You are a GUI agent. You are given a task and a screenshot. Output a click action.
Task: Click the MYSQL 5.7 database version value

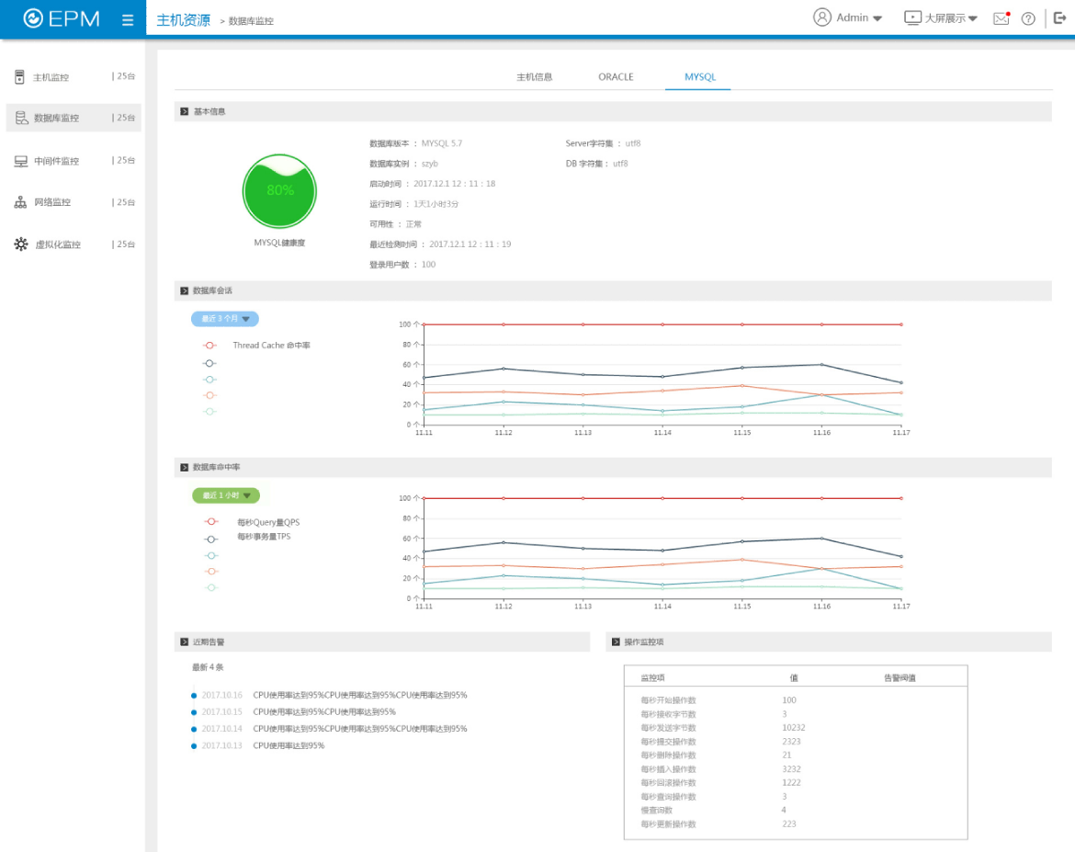(x=442, y=143)
